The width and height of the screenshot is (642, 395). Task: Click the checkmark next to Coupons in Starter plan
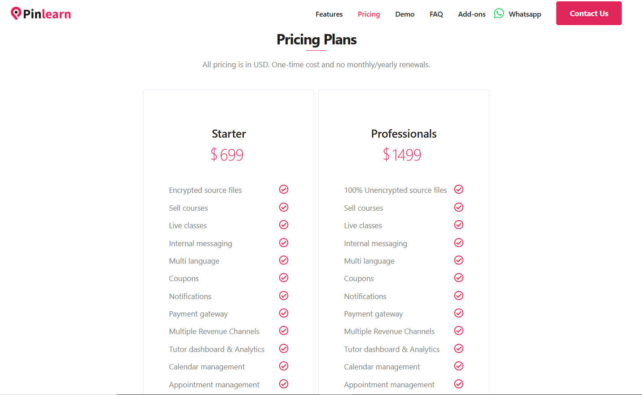tap(283, 278)
